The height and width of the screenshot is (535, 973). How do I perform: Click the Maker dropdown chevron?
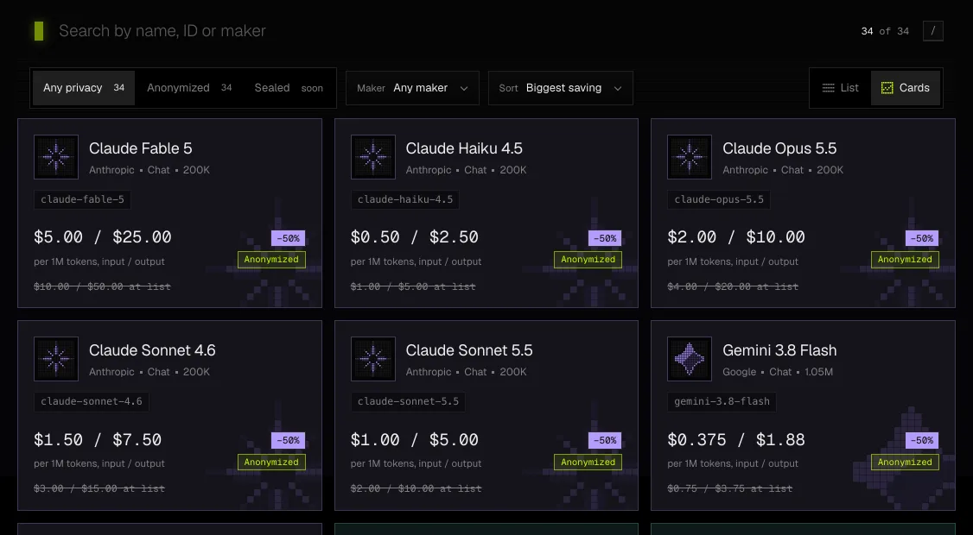[463, 89]
